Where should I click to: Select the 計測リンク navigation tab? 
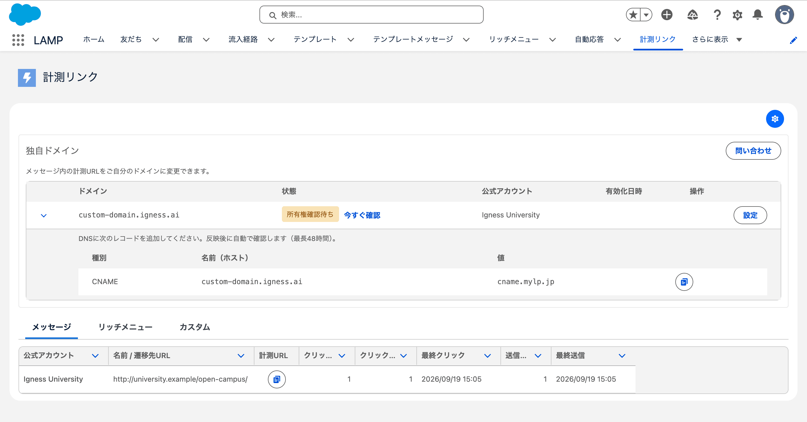tap(658, 40)
